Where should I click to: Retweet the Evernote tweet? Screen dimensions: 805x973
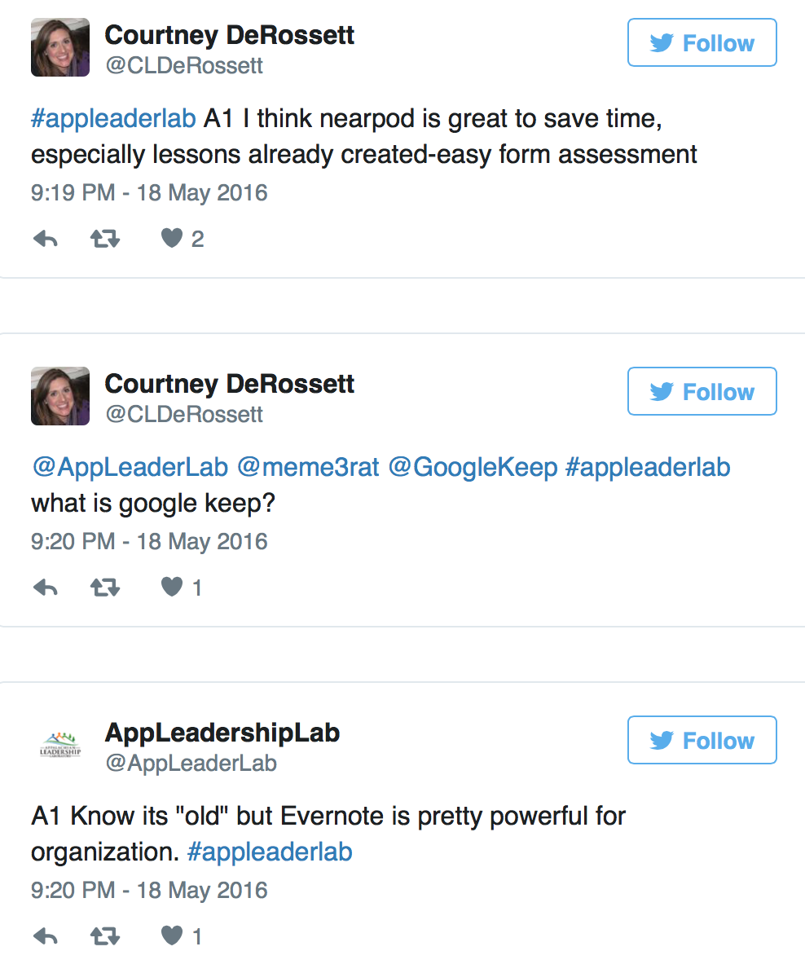(105, 936)
